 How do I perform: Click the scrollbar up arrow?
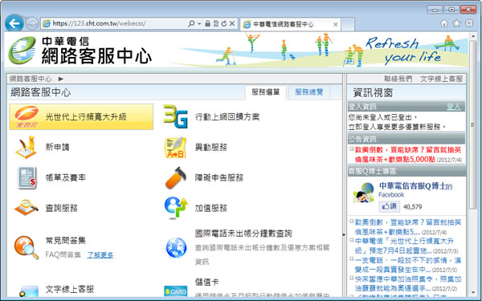[473, 37]
